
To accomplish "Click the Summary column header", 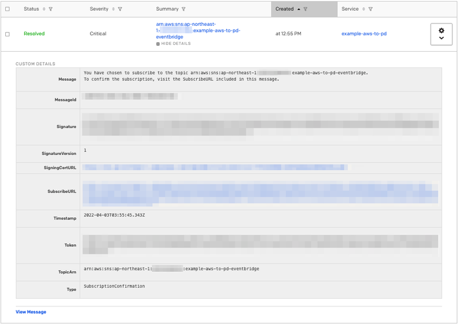I will [167, 9].
